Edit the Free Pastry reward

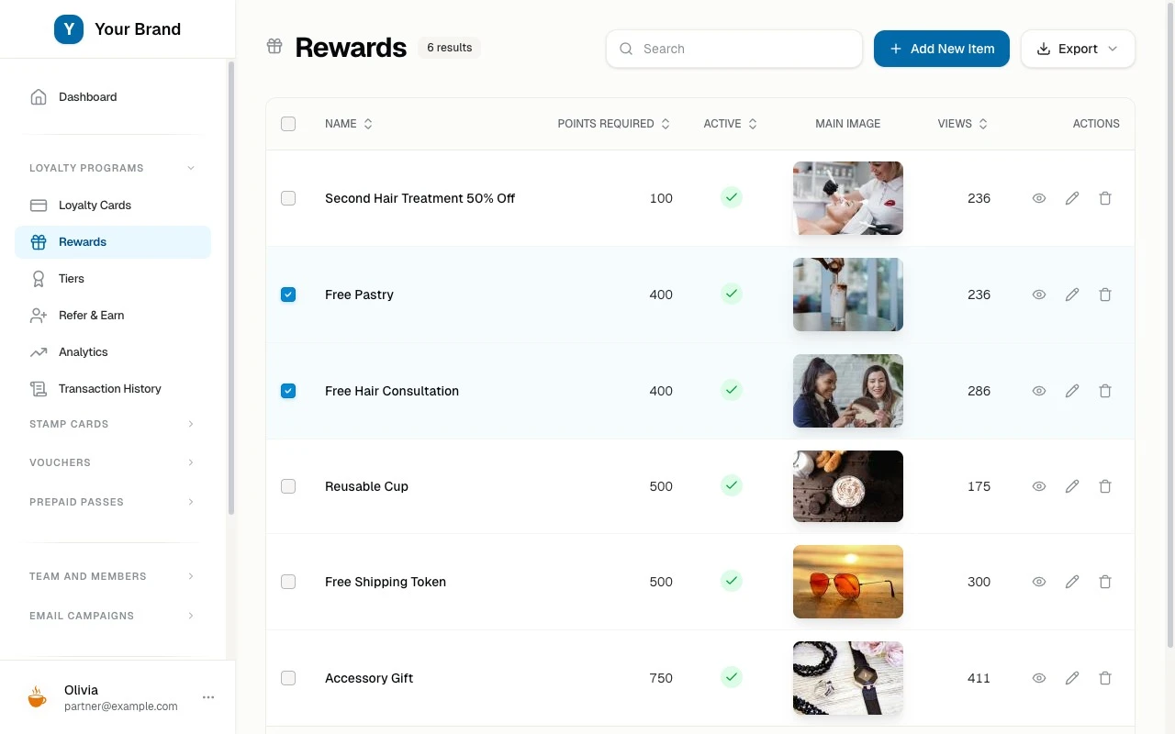coord(1072,295)
